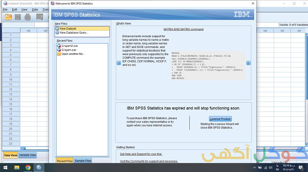Image resolution: width=308 pixels, height=172 pixels.
Task: Show next What's New slide arrow
Action: click(248, 63)
